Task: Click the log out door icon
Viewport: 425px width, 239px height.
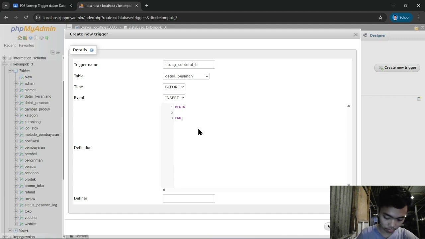Action: pos(25,38)
